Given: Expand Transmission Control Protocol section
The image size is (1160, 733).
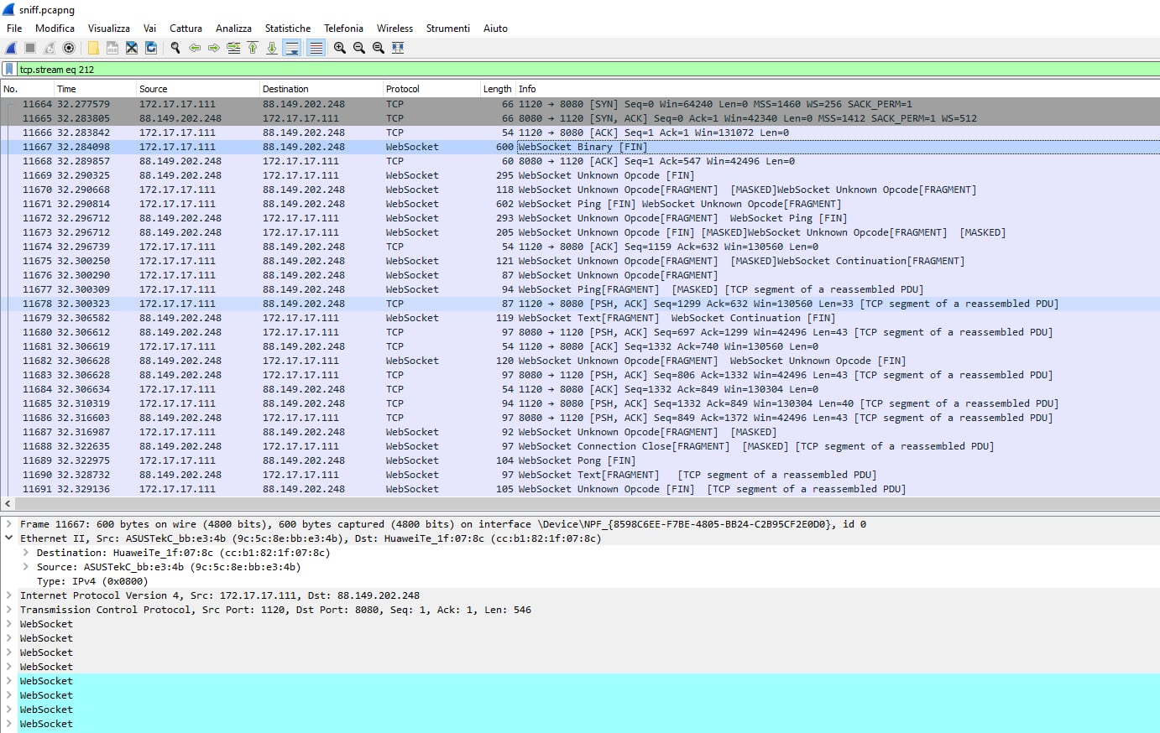Looking at the screenshot, I should (x=9, y=610).
